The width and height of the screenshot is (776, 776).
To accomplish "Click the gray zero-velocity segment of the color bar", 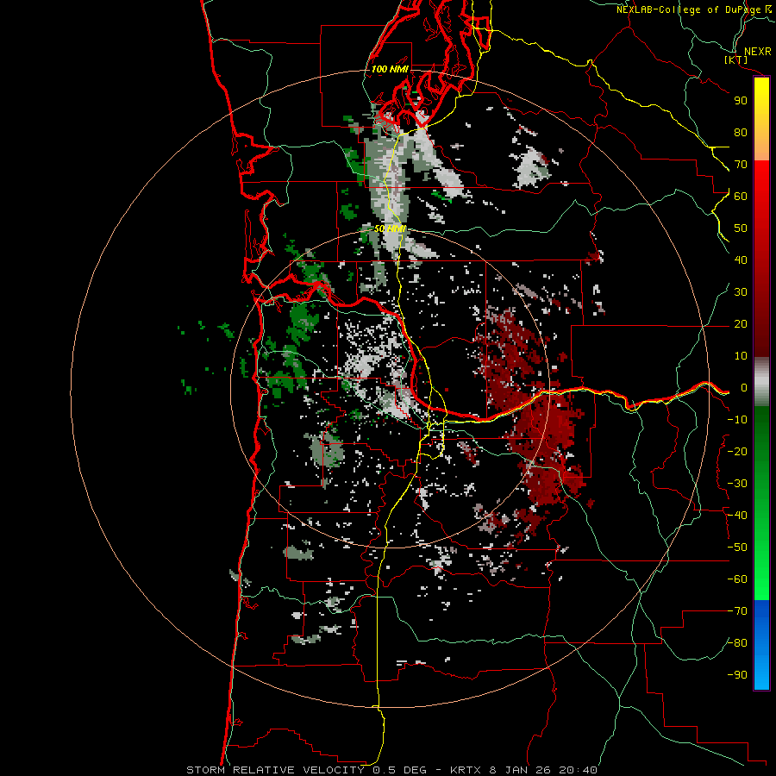I will click(761, 382).
